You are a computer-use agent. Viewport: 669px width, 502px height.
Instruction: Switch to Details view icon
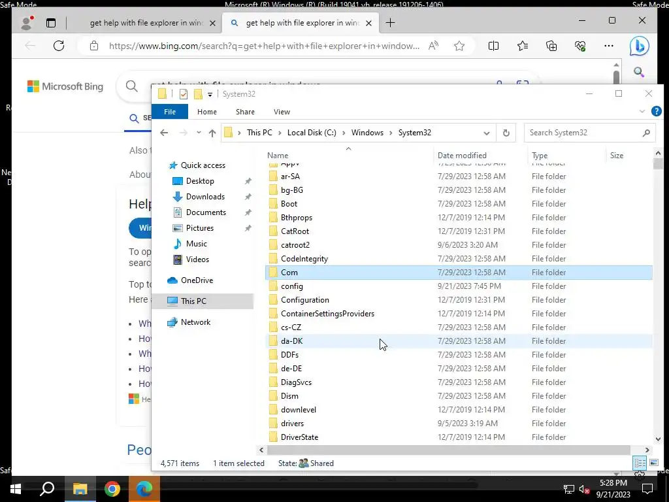(x=640, y=463)
